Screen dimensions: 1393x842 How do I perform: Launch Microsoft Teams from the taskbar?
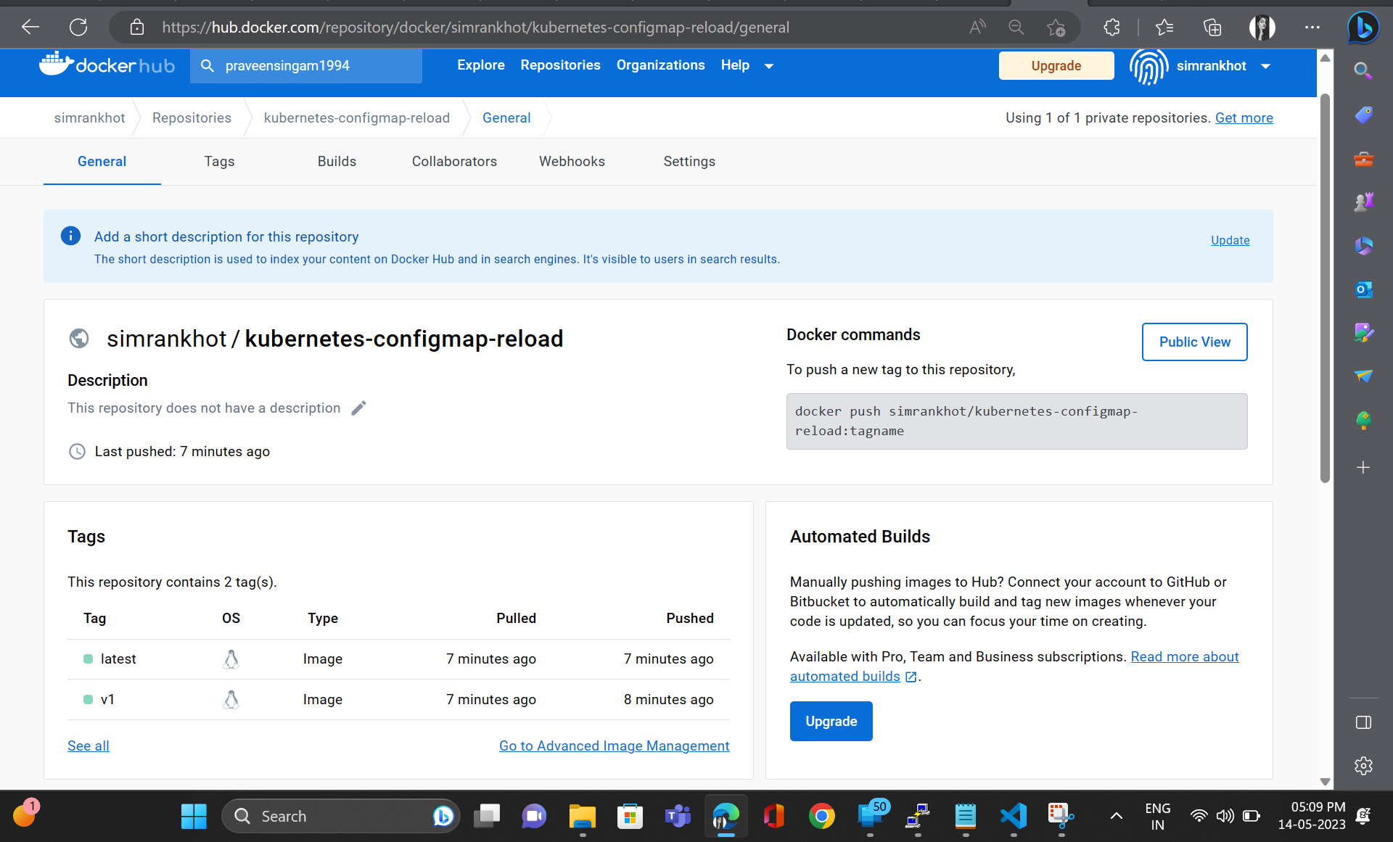coord(677,815)
